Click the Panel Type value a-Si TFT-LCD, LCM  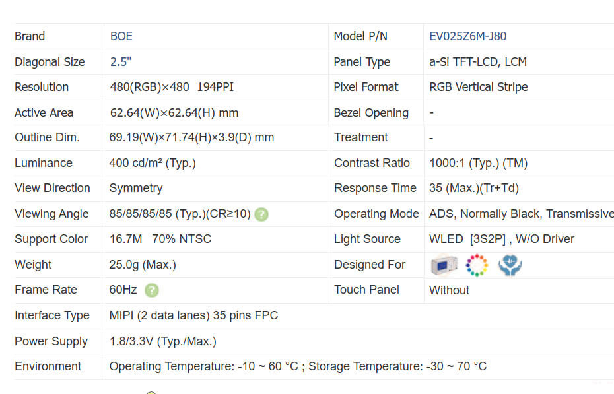tap(477, 62)
